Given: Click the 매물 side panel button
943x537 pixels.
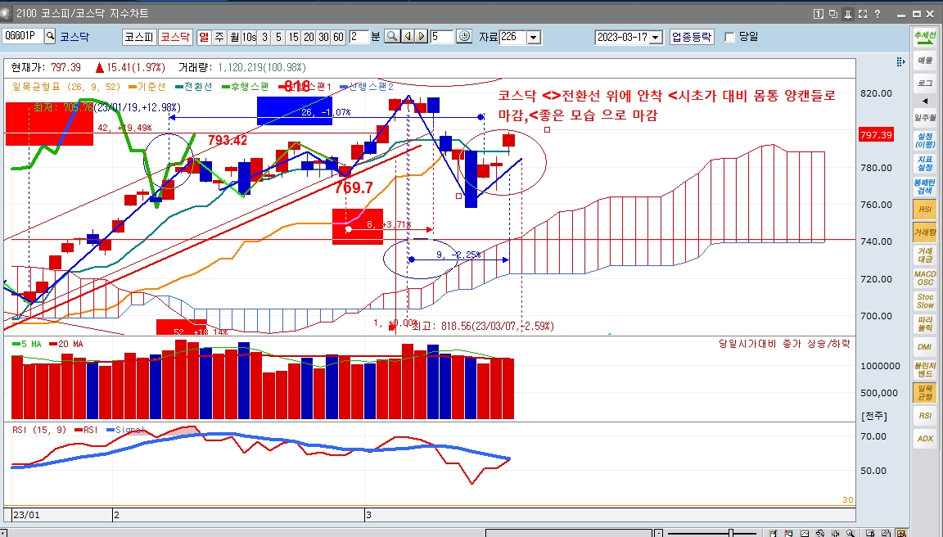Looking at the screenshot, I should click(x=925, y=61).
